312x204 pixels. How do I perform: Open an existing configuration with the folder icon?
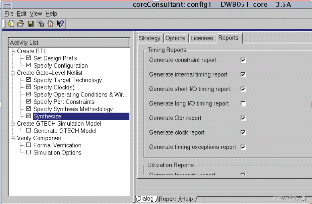(x=20, y=23)
